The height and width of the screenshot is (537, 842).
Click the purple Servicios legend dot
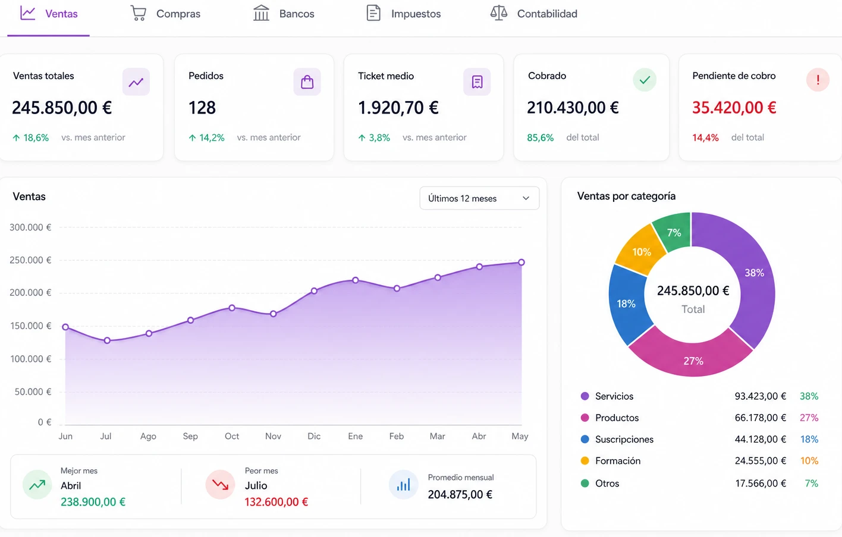(x=585, y=396)
